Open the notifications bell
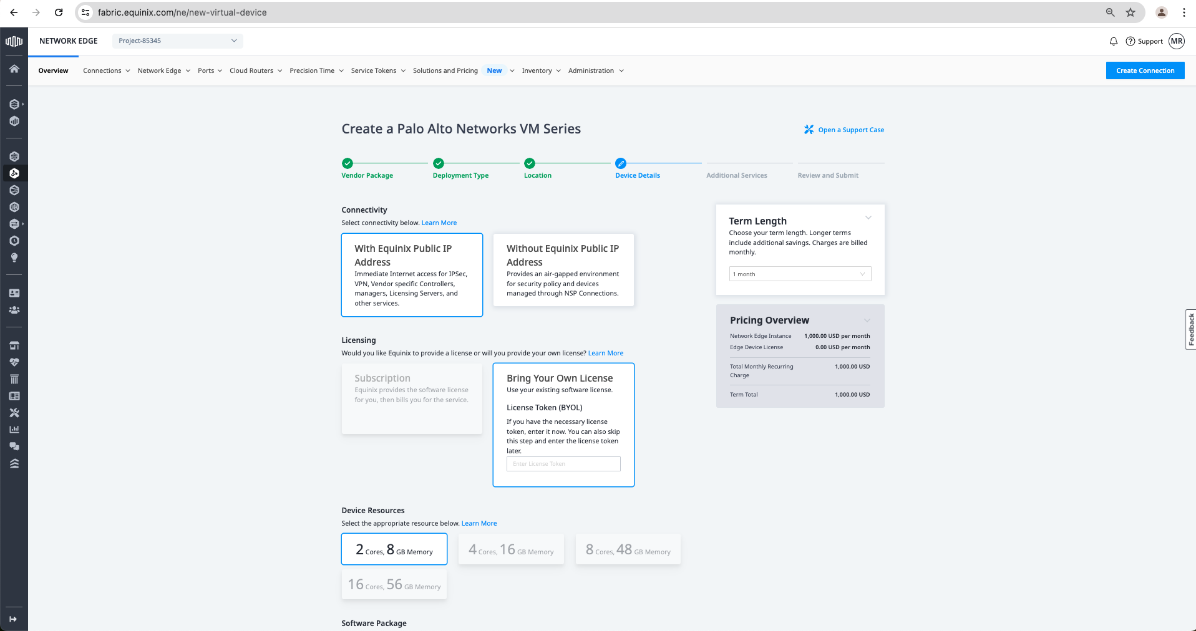Image resolution: width=1196 pixels, height=631 pixels. click(x=1113, y=41)
